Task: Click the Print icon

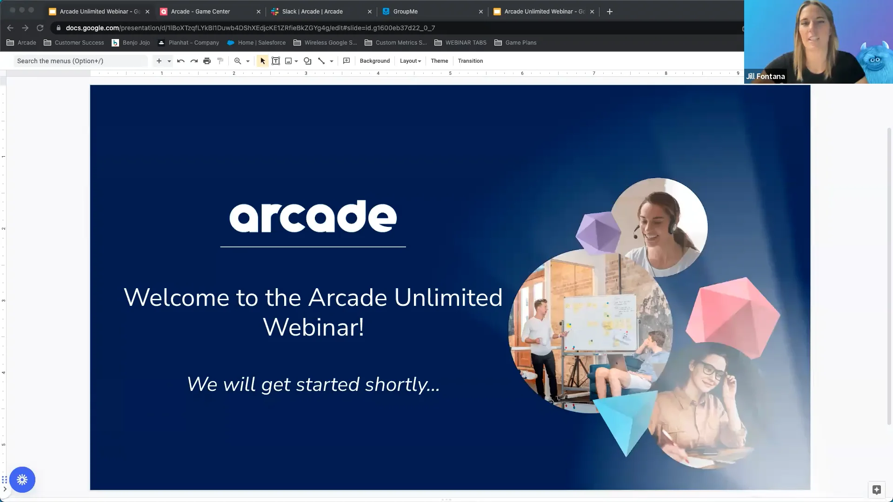Action: click(x=207, y=61)
